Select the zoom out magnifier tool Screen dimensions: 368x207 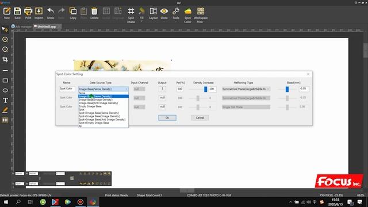(5, 49)
